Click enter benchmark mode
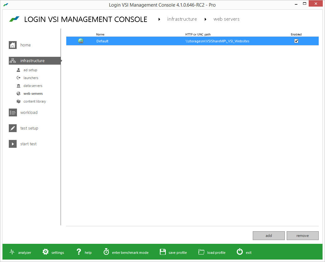This screenshot has width=325, height=262. tap(130, 253)
